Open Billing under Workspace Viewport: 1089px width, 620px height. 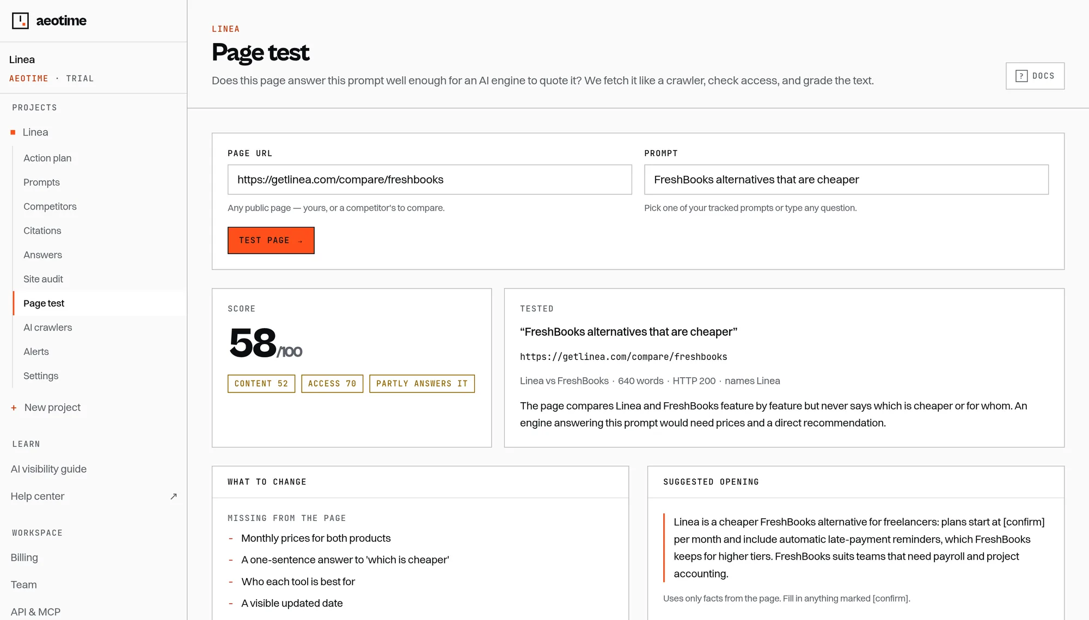point(25,557)
